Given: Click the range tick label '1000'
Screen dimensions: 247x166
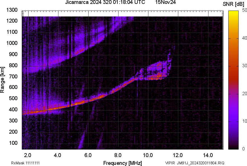Looking at the screenshot, I should pos(12,43).
